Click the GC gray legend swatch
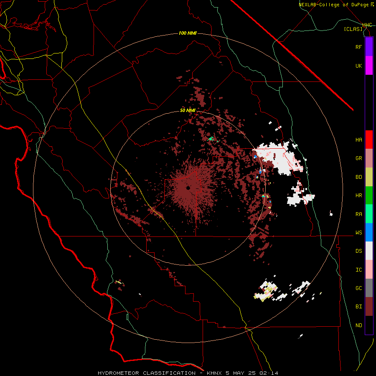Viewport: 376px width, 376px height. [x=369, y=288]
